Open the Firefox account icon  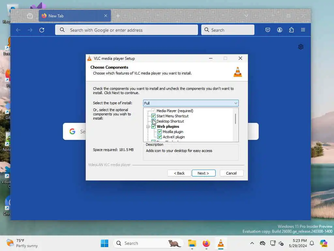tap(280, 30)
